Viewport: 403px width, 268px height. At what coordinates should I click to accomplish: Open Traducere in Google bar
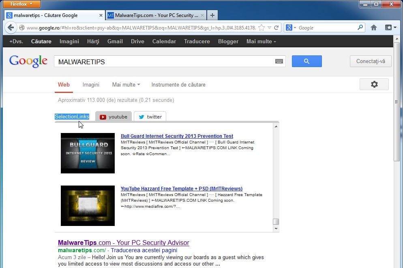coord(197,42)
